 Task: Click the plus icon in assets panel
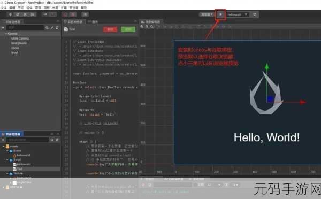tap(3, 140)
